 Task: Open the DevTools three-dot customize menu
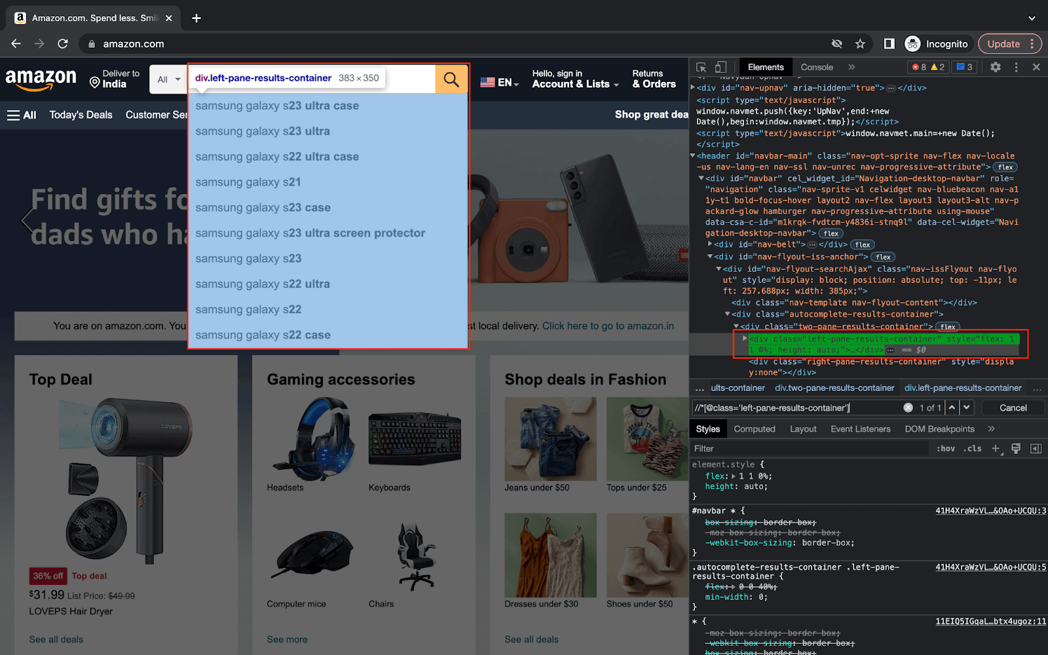point(1016,67)
